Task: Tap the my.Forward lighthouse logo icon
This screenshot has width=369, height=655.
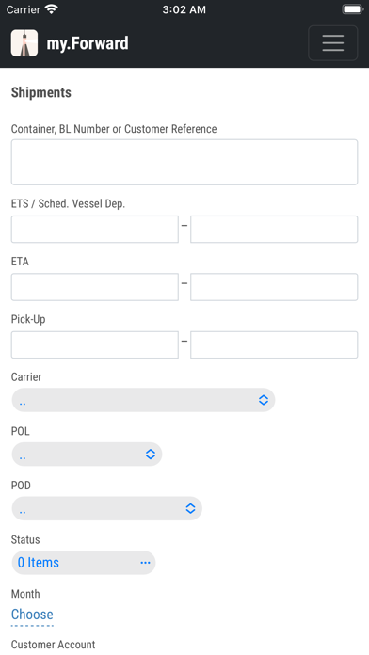Action: pos(24,43)
